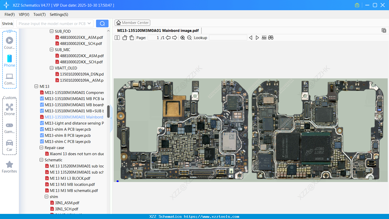Rotate the PDF page clockwise
Image resolution: width=389 pixels, height=219 pixels.
pos(131,38)
